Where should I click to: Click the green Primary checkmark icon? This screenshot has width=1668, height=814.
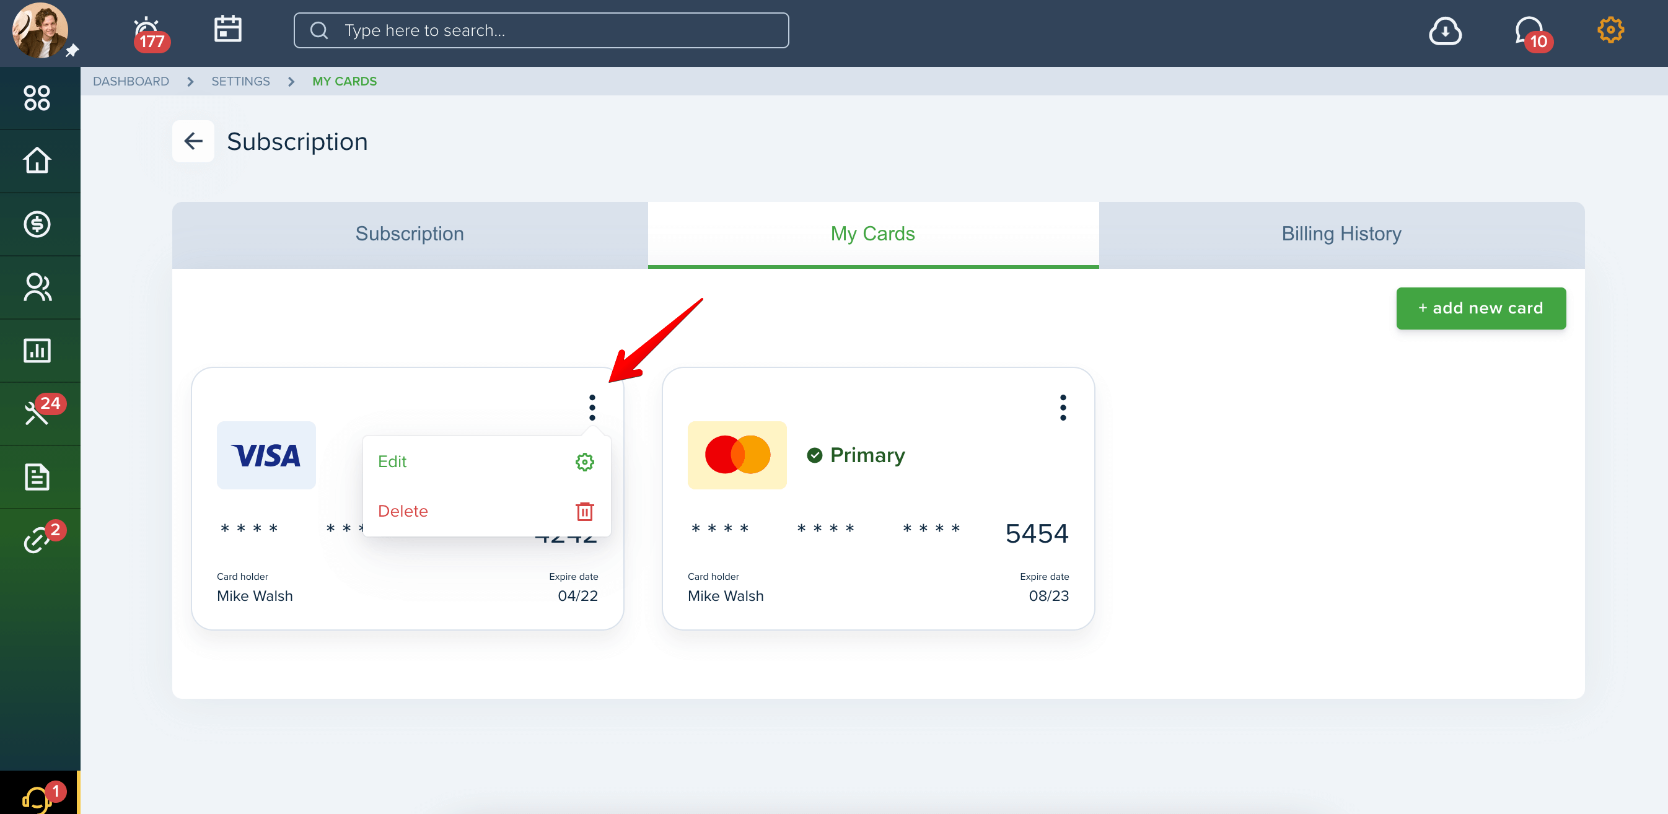click(x=815, y=455)
